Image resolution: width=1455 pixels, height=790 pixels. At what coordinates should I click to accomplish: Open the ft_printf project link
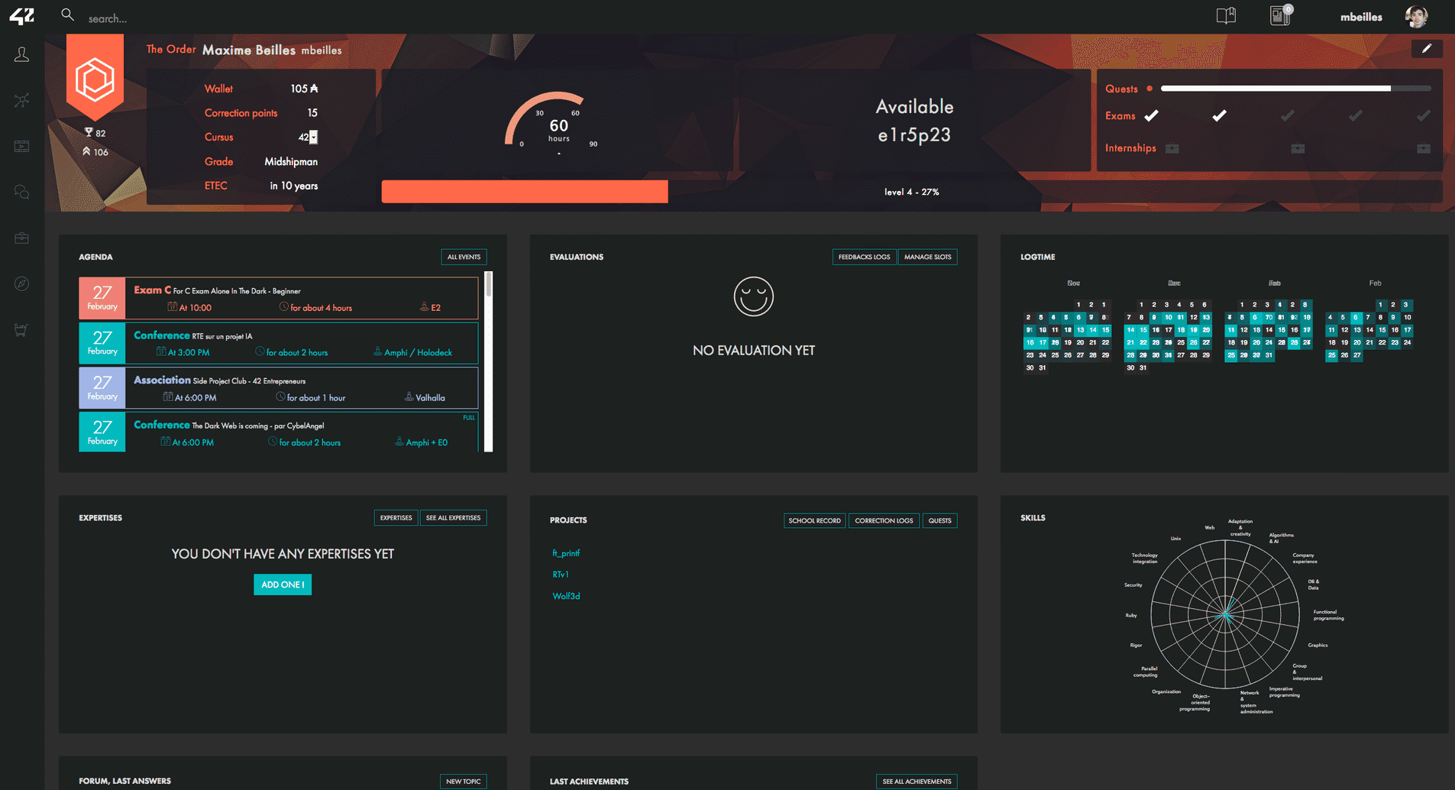tap(565, 553)
